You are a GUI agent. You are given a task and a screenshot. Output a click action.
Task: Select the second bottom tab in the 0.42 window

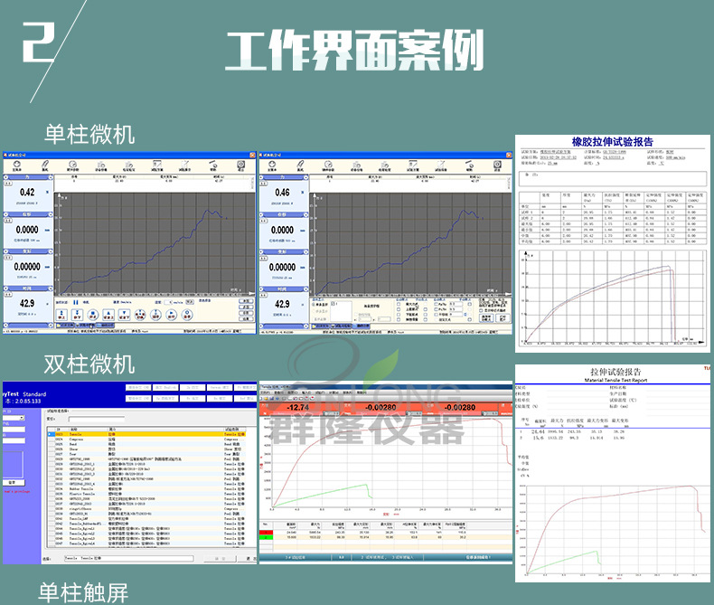[85, 326]
